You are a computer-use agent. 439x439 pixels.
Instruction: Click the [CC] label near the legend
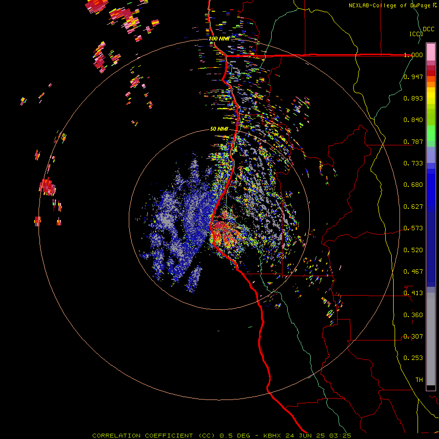coord(416,34)
